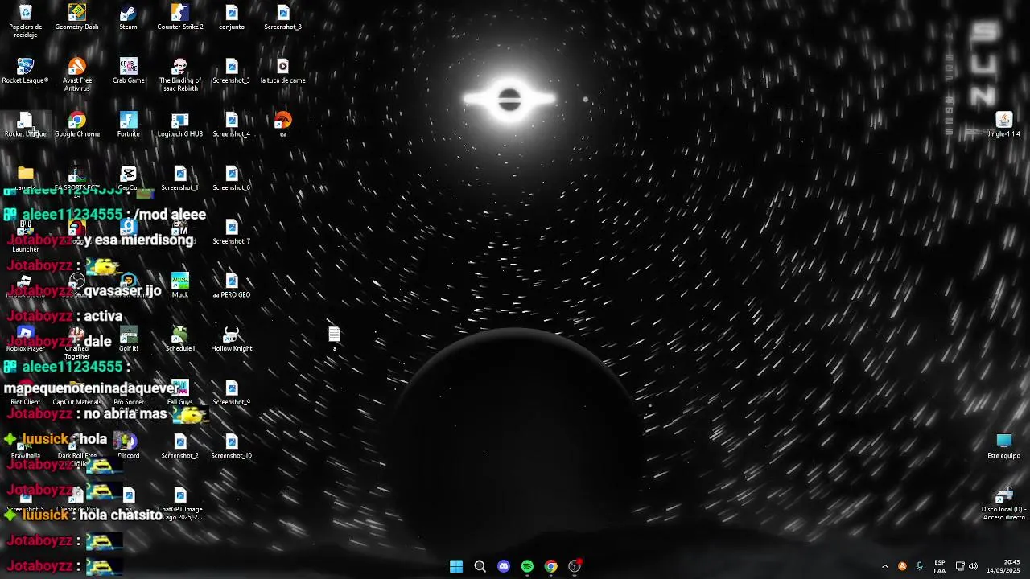This screenshot has height=579, width=1030.
Task: Open the network tray icon
Action: pos(959,566)
